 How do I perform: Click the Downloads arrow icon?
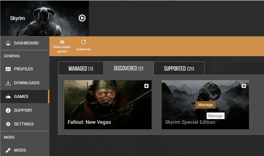pyautogui.click(x=8, y=83)
